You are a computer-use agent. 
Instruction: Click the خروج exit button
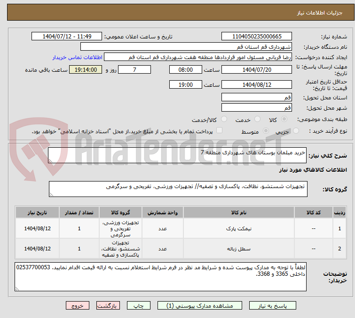[x=78, y=306]
